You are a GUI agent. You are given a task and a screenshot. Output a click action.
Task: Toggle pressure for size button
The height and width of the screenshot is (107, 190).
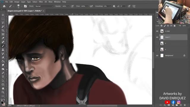(129, 6)
